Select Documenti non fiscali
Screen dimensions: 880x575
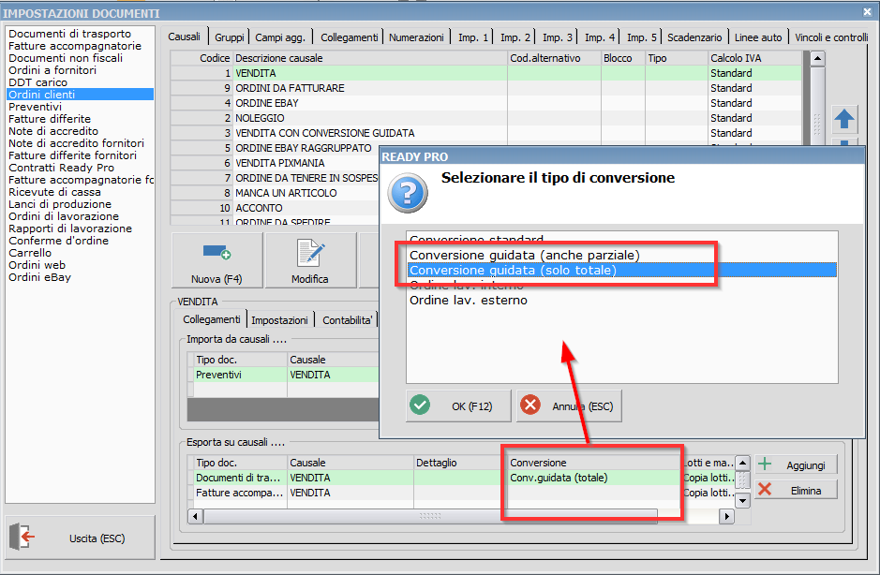click(80, 58)
